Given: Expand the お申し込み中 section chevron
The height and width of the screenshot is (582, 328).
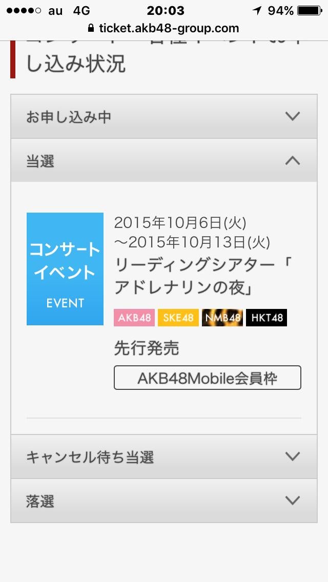Looking at the screenshot, I should (x=293, y=116).
